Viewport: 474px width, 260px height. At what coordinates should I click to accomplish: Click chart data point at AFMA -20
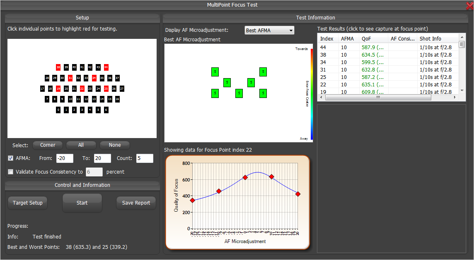click(192, 200)
